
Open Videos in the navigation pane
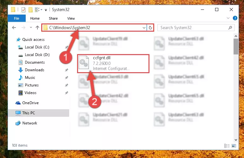click(x=30, y=93)
